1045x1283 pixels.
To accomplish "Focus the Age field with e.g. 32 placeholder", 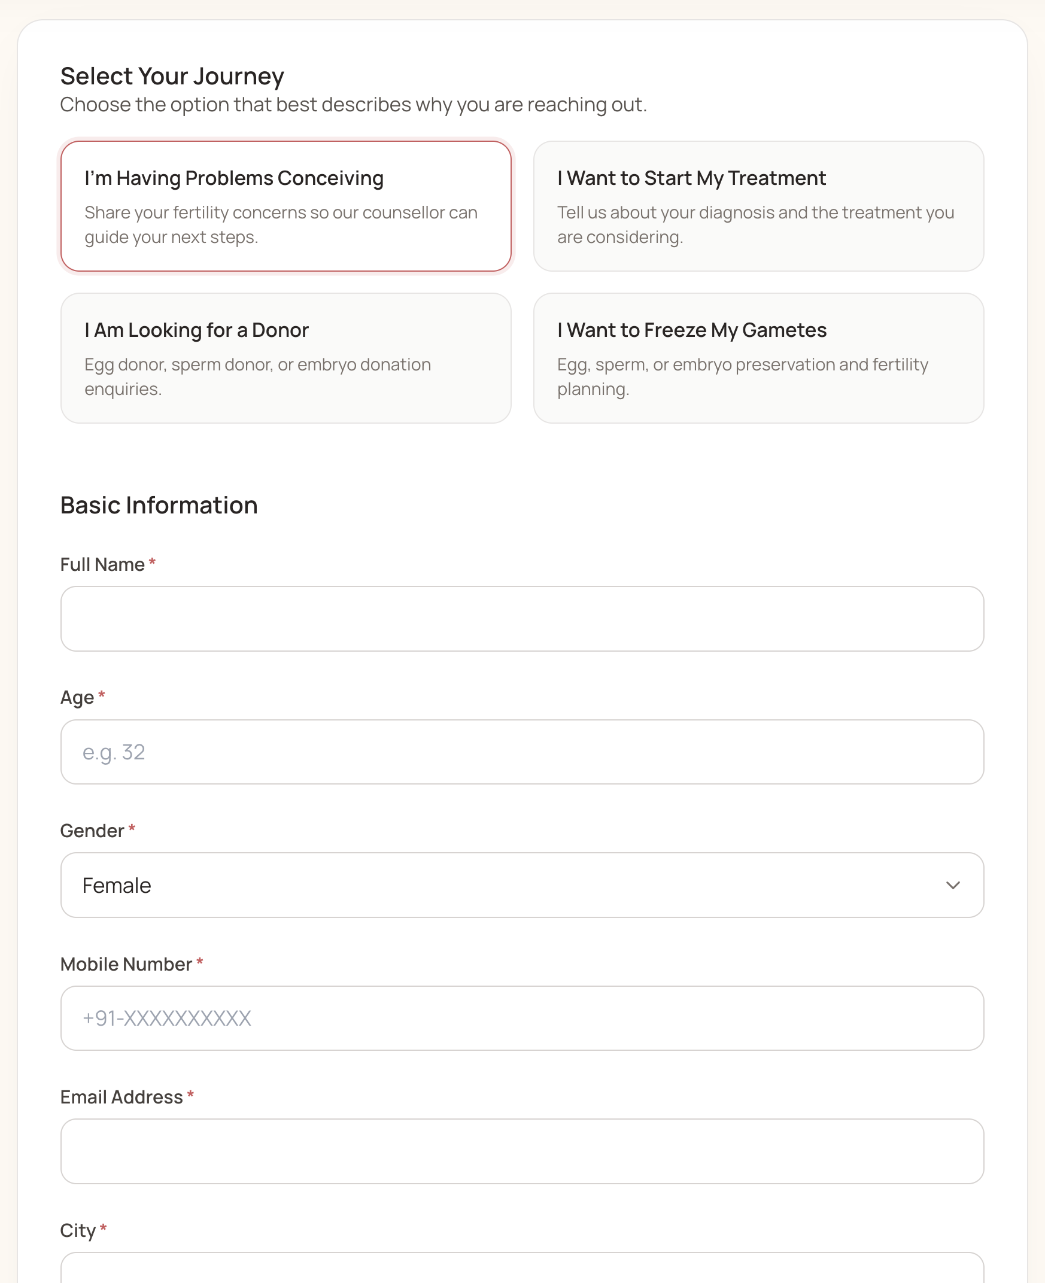I will pos(522,752).
